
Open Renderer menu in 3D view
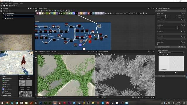[x=75, y=54]
